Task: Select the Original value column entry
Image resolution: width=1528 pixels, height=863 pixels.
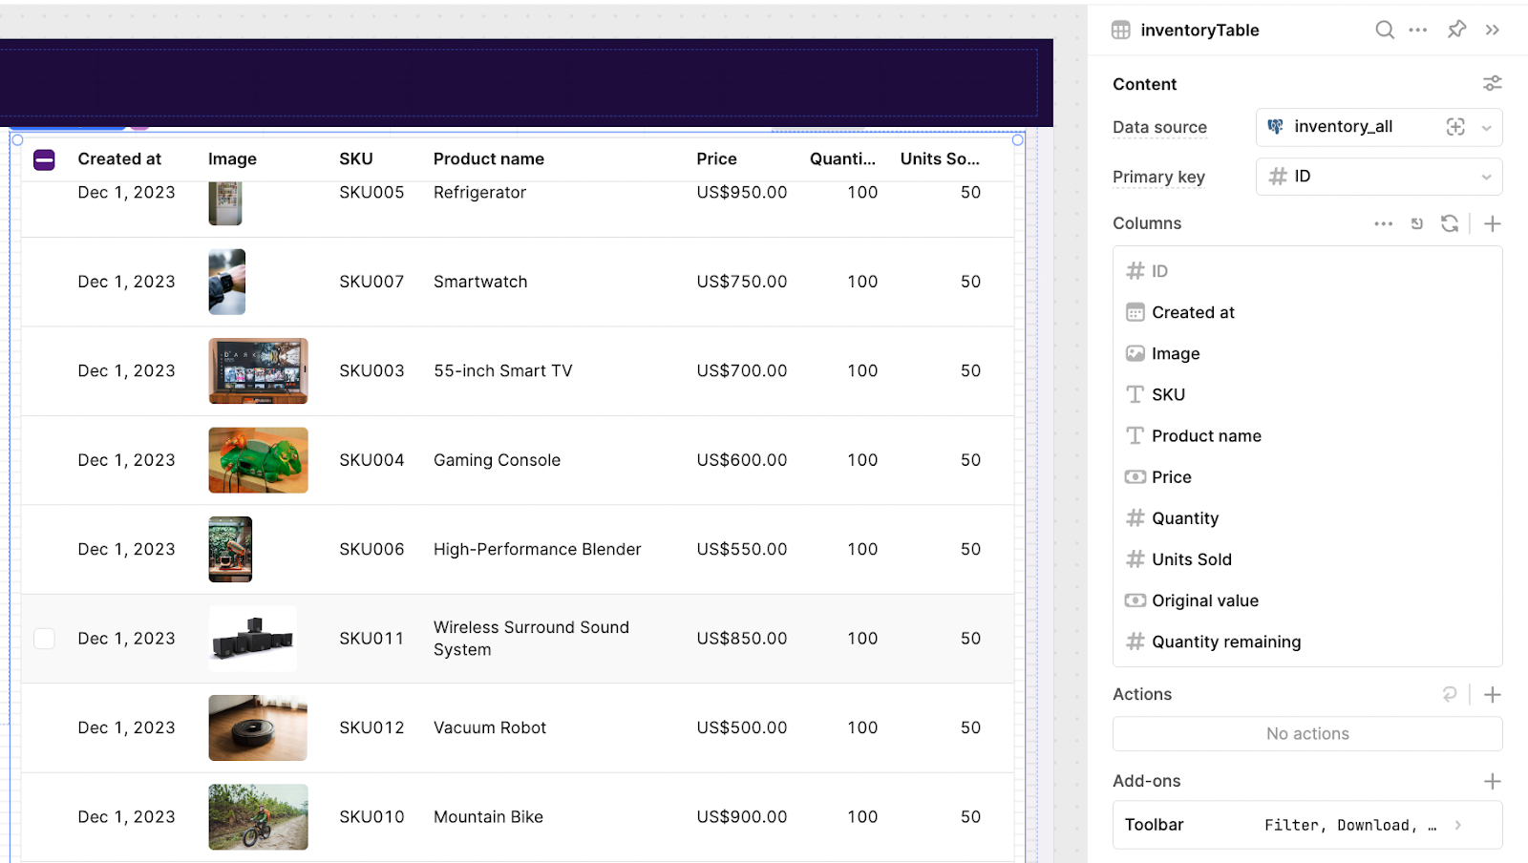Action: click(1307, 600)
